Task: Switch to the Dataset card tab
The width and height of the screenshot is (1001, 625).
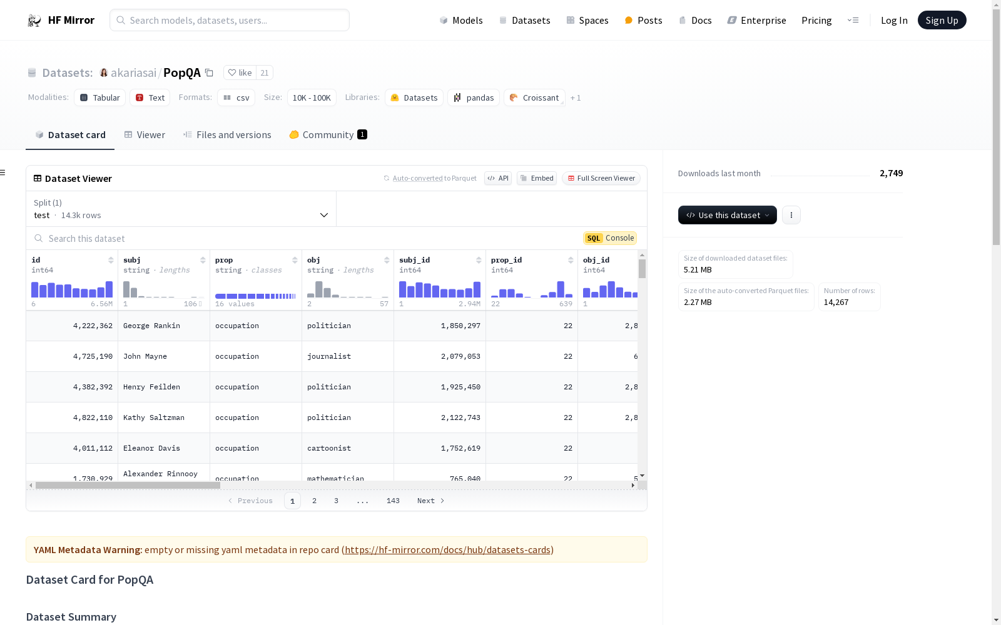Action: (x=70, y=134)
